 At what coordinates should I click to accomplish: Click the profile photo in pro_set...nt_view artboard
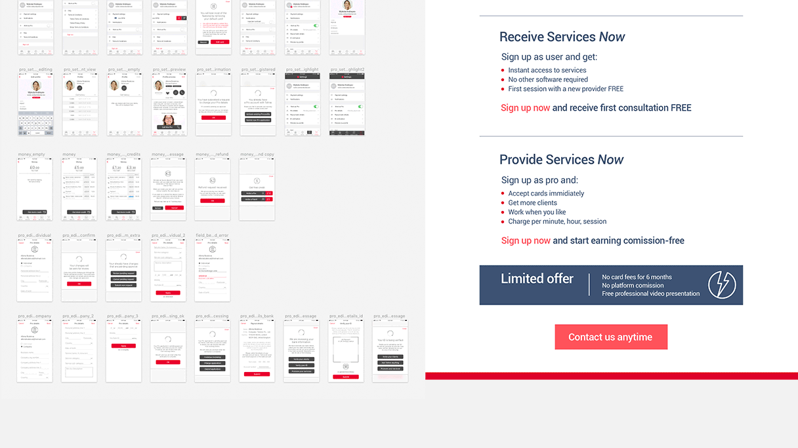click(x=70, y=85)
